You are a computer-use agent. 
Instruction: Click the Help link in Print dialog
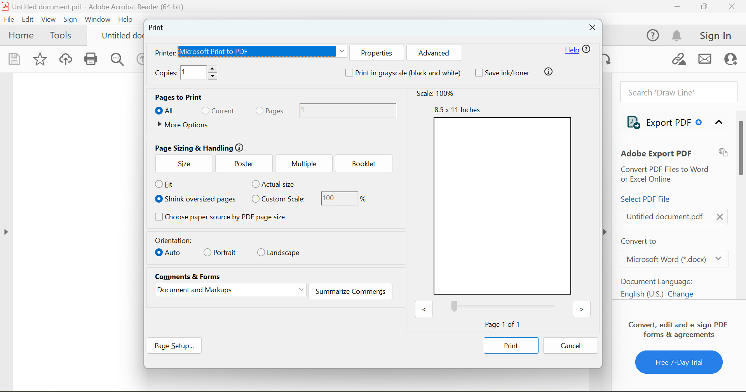(x=572, y=50)
